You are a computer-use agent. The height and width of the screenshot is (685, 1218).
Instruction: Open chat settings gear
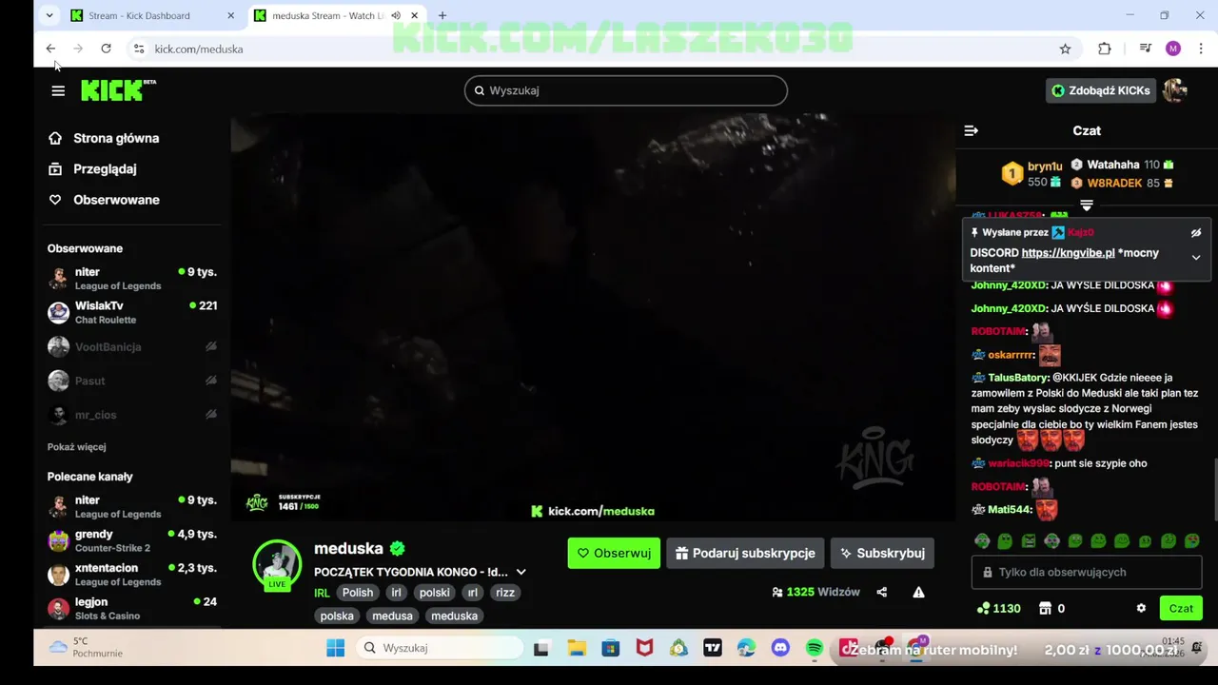(1141, 608)
